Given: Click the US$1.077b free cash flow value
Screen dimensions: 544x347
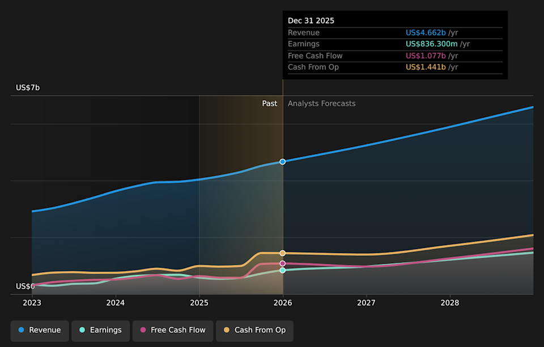Looking at the screenshot, I should point(426,56).
